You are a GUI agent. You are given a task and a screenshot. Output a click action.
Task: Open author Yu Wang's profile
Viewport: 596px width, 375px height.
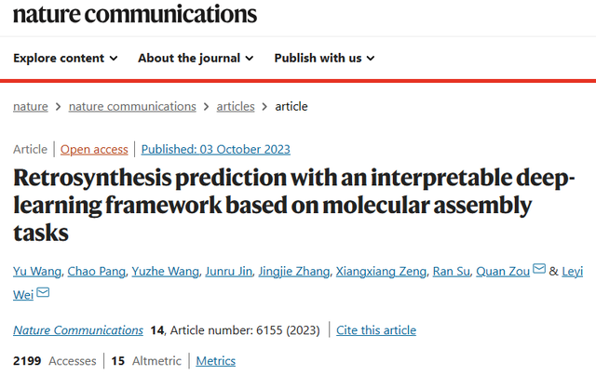click(37, 272)
